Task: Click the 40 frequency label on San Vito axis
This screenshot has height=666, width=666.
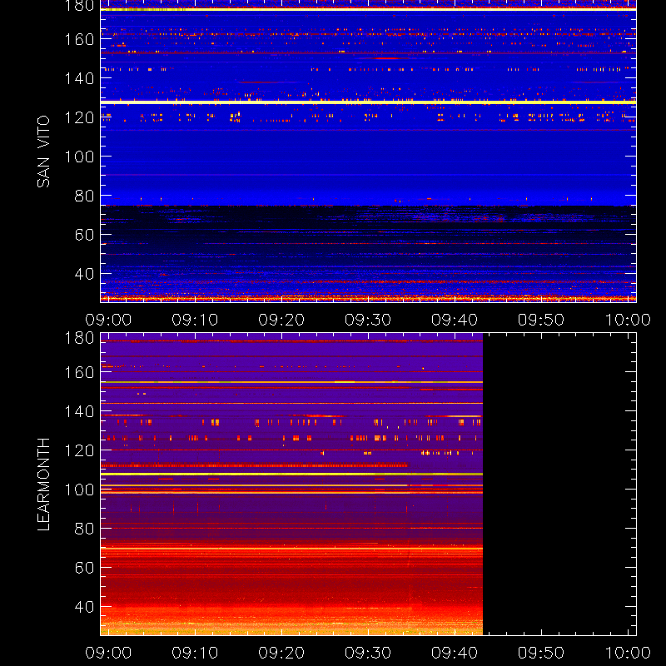Action: (x=84, y=274)
